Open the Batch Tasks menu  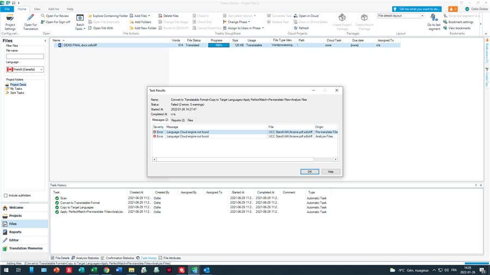click(x=80, y=22)
